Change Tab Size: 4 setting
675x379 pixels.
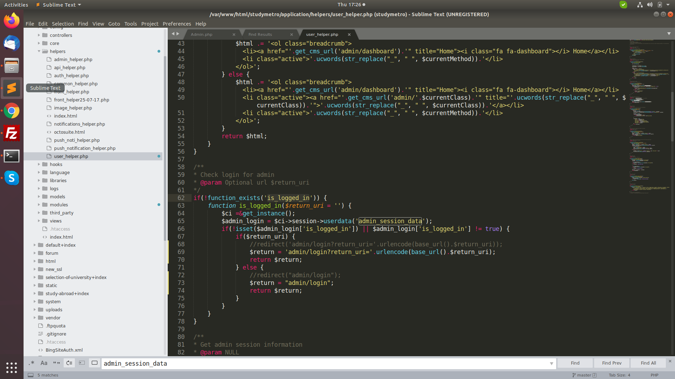(x=619, y=375)
